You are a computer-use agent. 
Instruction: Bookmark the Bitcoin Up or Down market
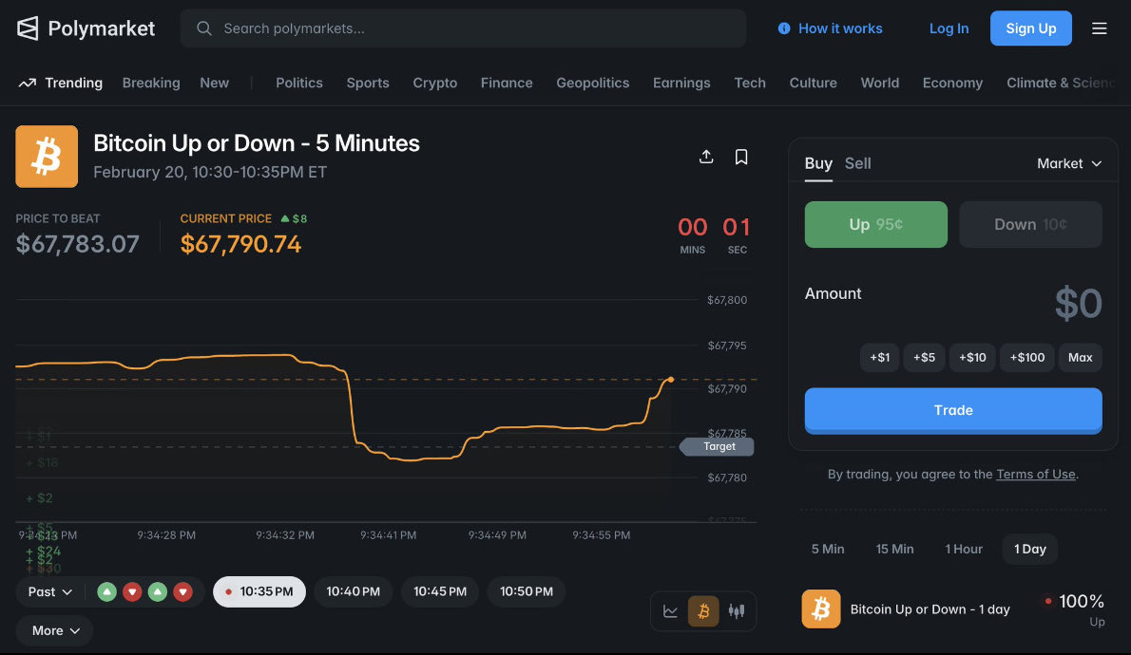[740, 157]
